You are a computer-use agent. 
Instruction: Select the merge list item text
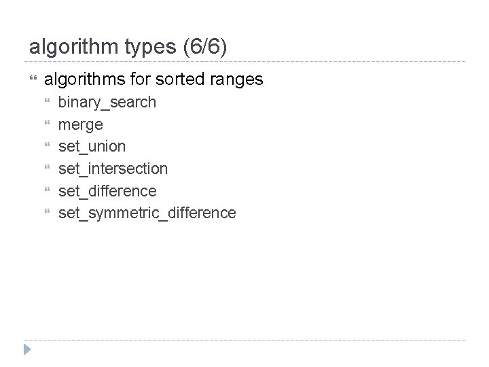click(x=81, y=125)
